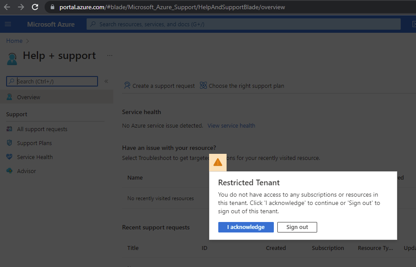The image size is (416, 267).
Task: Click the magnifier icon in sidebar search
Action: point(11,81)
